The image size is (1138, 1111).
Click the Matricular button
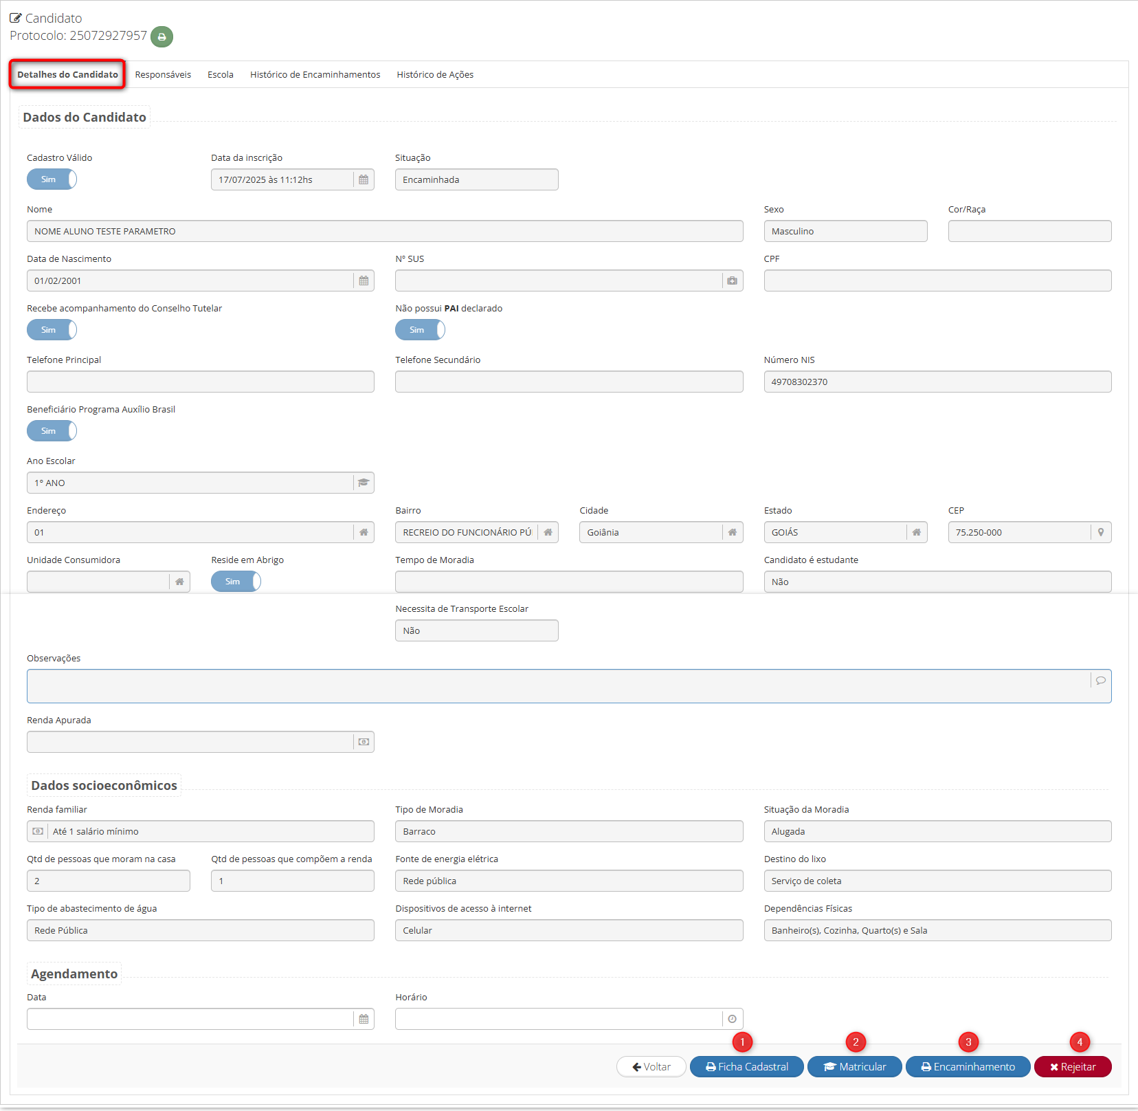click(854, 1067)
